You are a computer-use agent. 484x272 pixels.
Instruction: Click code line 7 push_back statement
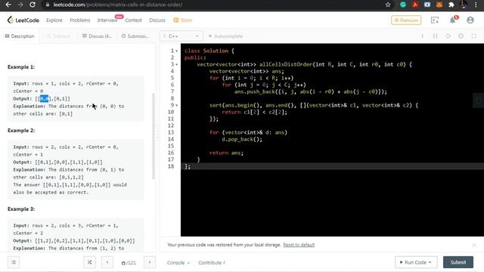[311, 91]
